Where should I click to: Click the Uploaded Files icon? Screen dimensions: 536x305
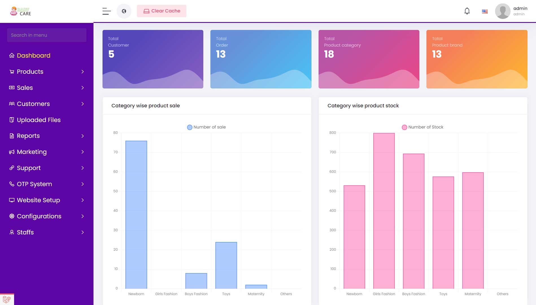(x=12, y=120)
